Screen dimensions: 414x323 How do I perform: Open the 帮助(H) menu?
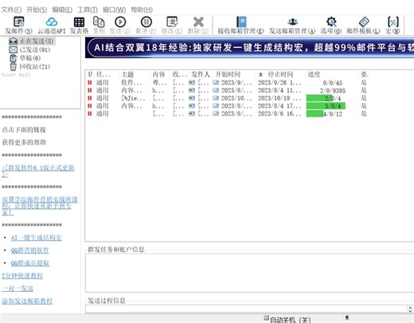click(142, 10)
